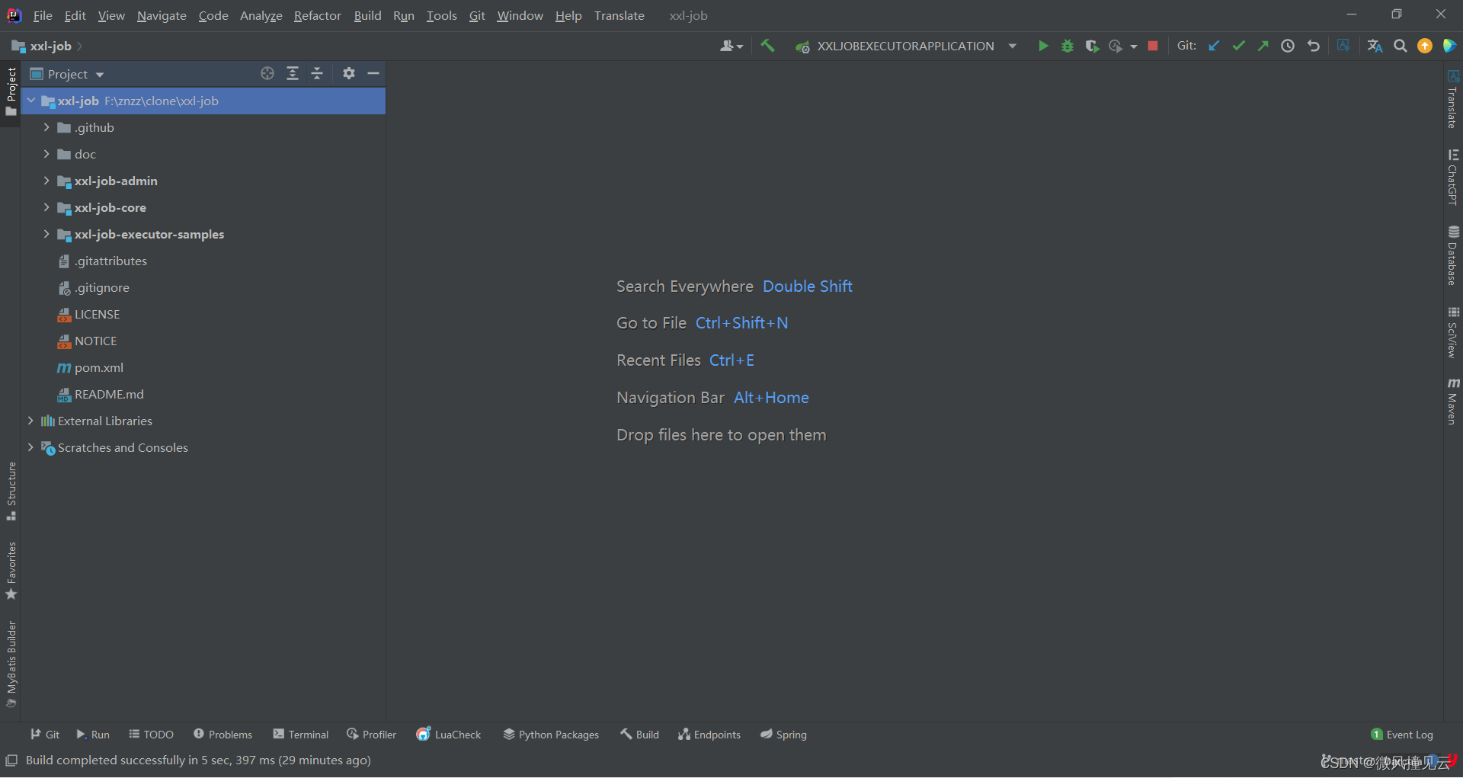
Task: Open XXLJOBEXECUTORAPPLICATION run configuration dropdown
Action: (905, 46)
